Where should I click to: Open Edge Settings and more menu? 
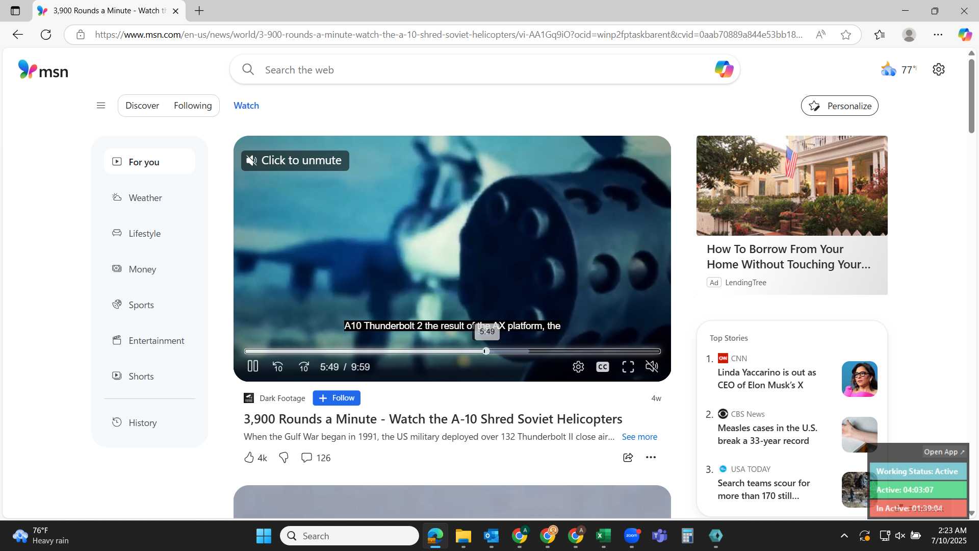(938, 35)
